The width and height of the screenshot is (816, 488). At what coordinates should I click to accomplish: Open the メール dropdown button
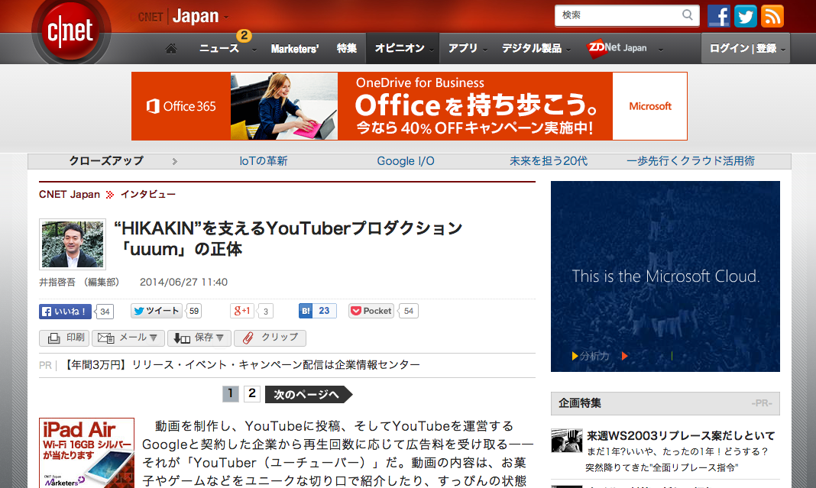pyautogui.click(x=128, y=338)
